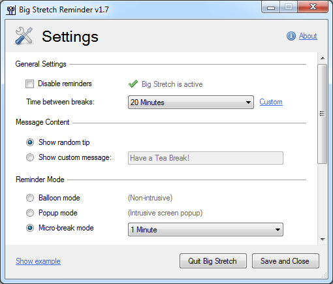Click the scrollbar up arrow
The height and width of the screenshot is (284, 333).
[323, 58]
